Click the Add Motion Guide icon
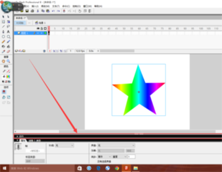This screenshot has width=222, height=172. click(20, 51)
